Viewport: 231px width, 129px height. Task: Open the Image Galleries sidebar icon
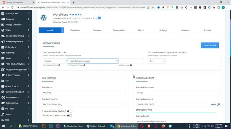click(3, 25)
